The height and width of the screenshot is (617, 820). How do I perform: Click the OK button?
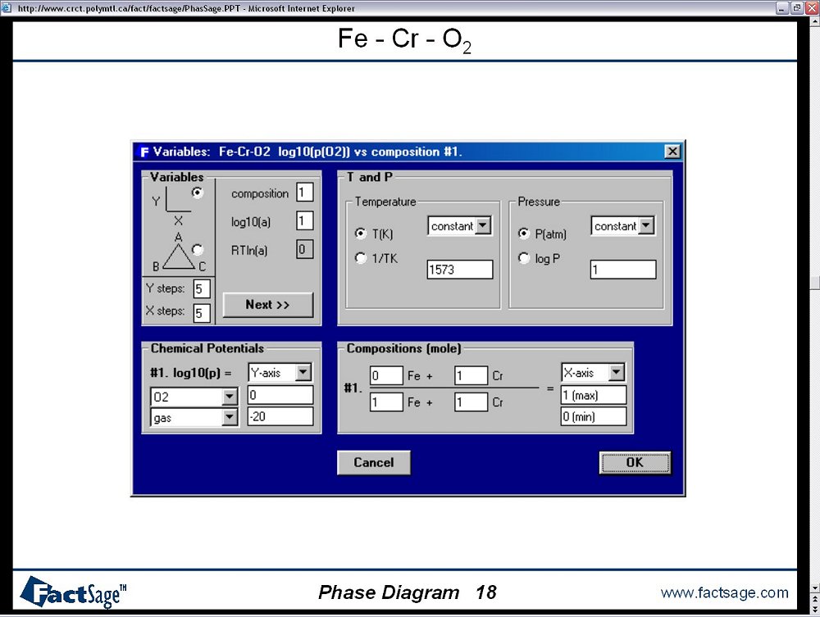point(635,463)
